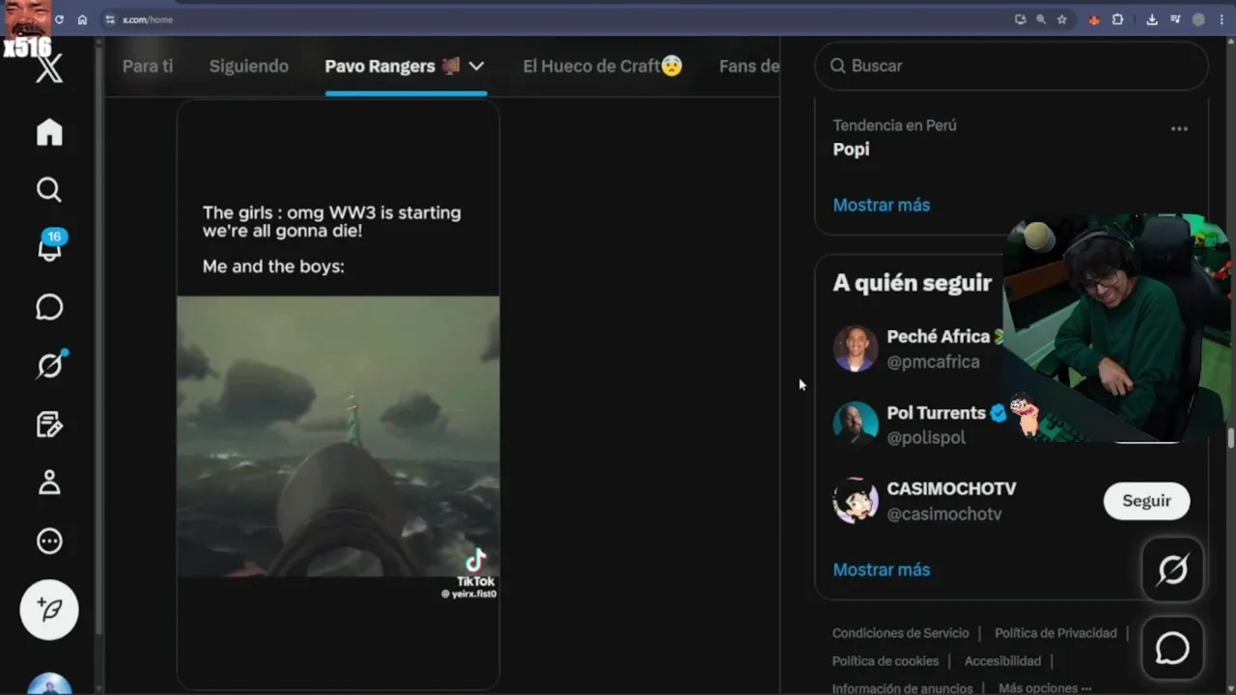The height and width of the screenshot is (695, 1236).
Task: Switch to the Siguiendo tab
Action: coord(249,66)
